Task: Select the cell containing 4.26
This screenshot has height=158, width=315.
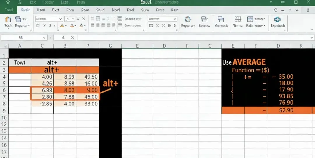Action: coord(42,83)
